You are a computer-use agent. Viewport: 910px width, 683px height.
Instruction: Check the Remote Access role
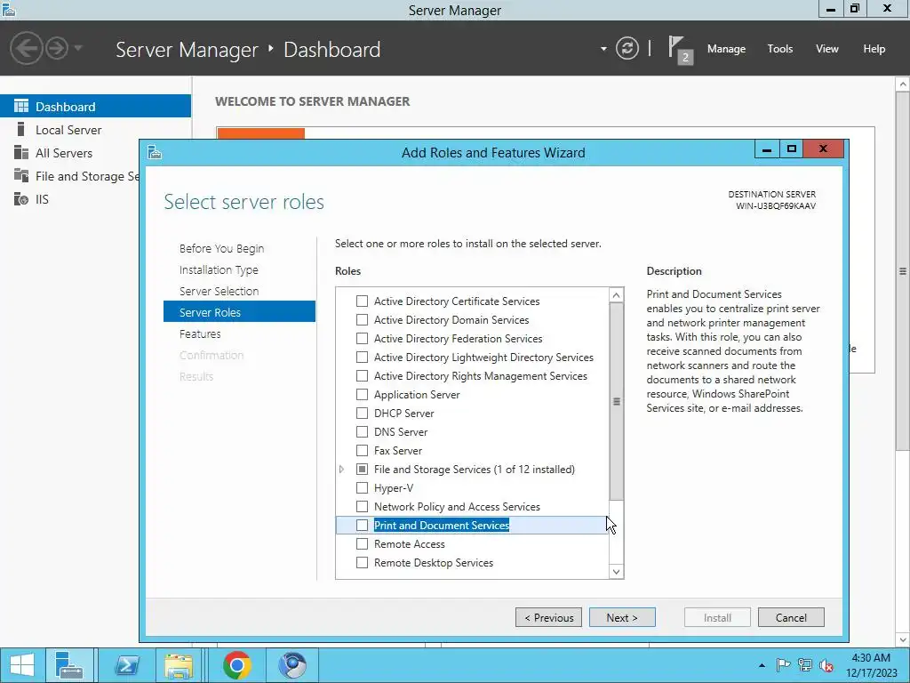362,543
